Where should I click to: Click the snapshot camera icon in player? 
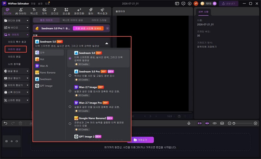(179, 116)
